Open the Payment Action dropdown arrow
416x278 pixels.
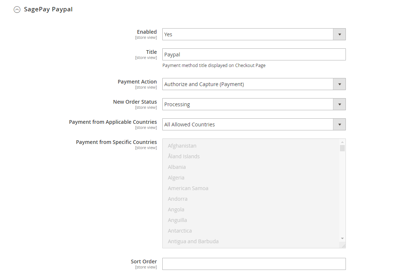click(340, 84)
